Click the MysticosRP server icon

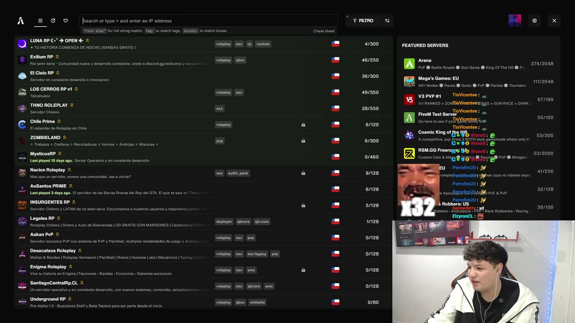(22, 157)
